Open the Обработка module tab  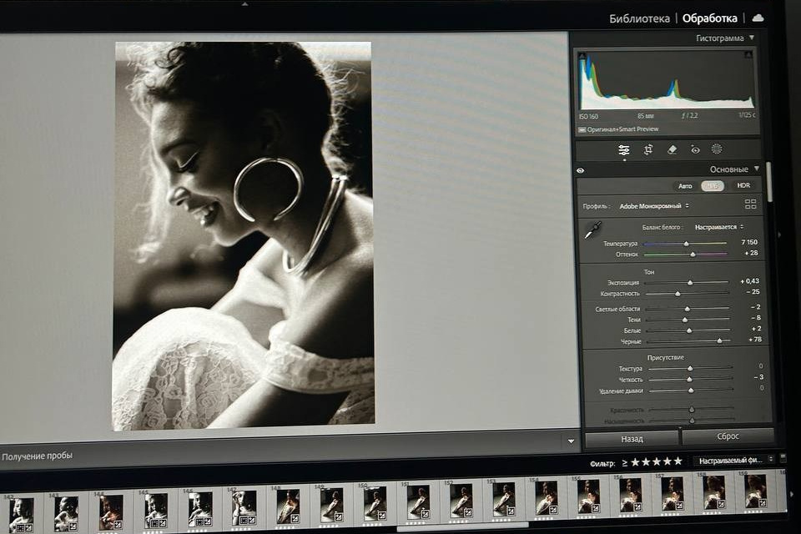click(x=710, y=18)
